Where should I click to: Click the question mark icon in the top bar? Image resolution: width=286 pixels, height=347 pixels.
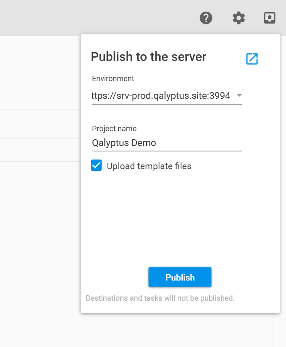click(206, 18)
